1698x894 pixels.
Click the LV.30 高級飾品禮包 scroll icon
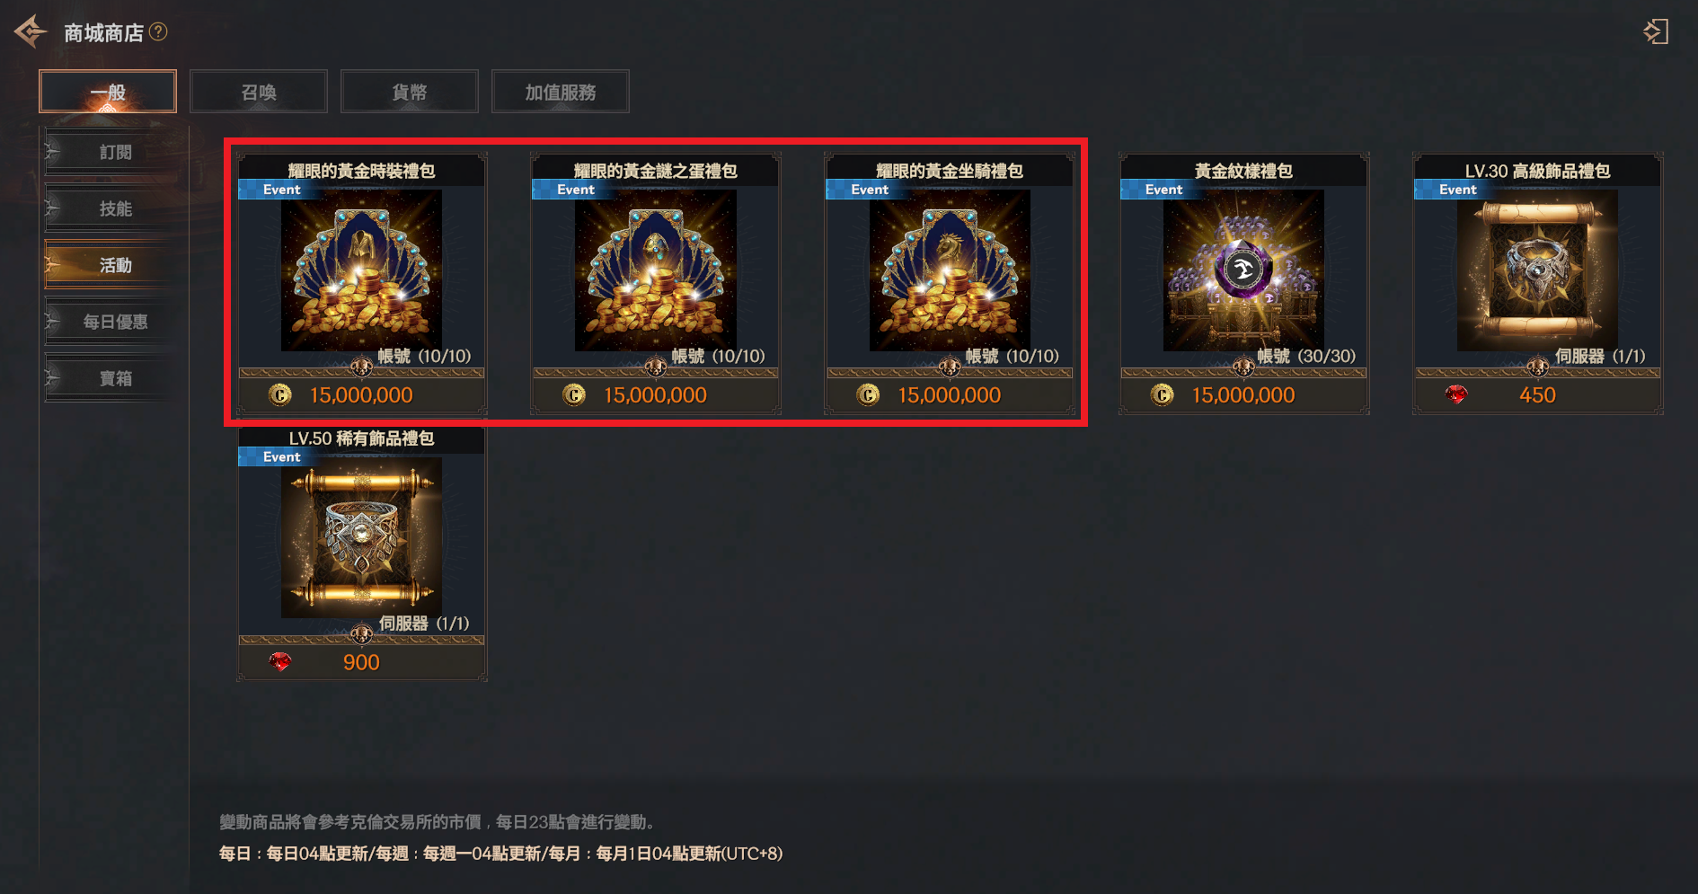click(1537, 270)
